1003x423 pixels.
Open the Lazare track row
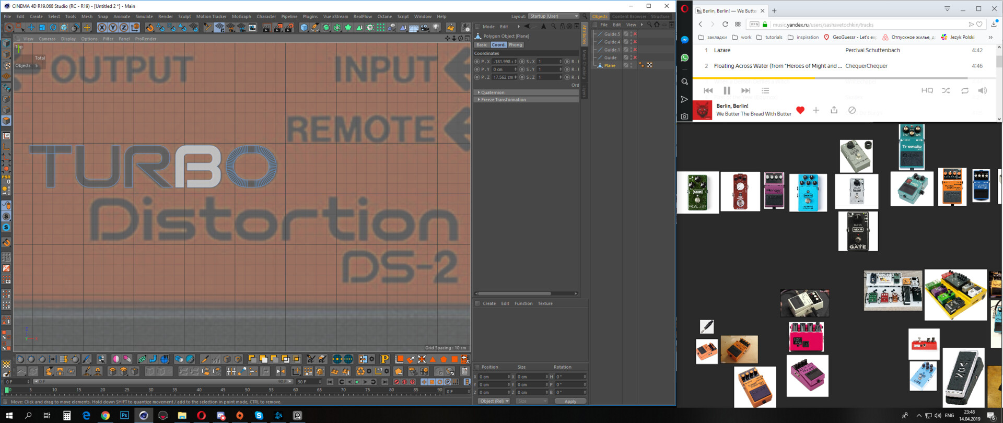844,50
